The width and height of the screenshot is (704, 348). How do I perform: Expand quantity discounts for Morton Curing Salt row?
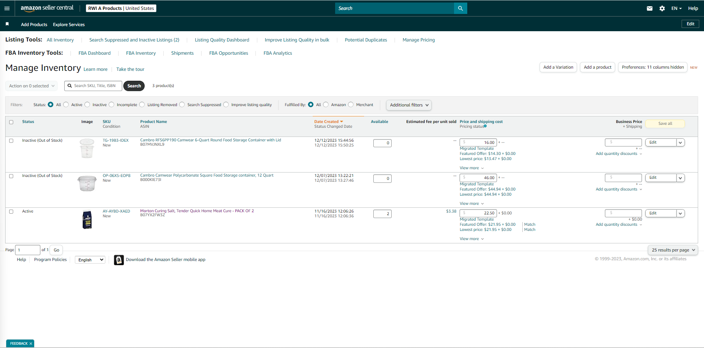coord(619,225)
